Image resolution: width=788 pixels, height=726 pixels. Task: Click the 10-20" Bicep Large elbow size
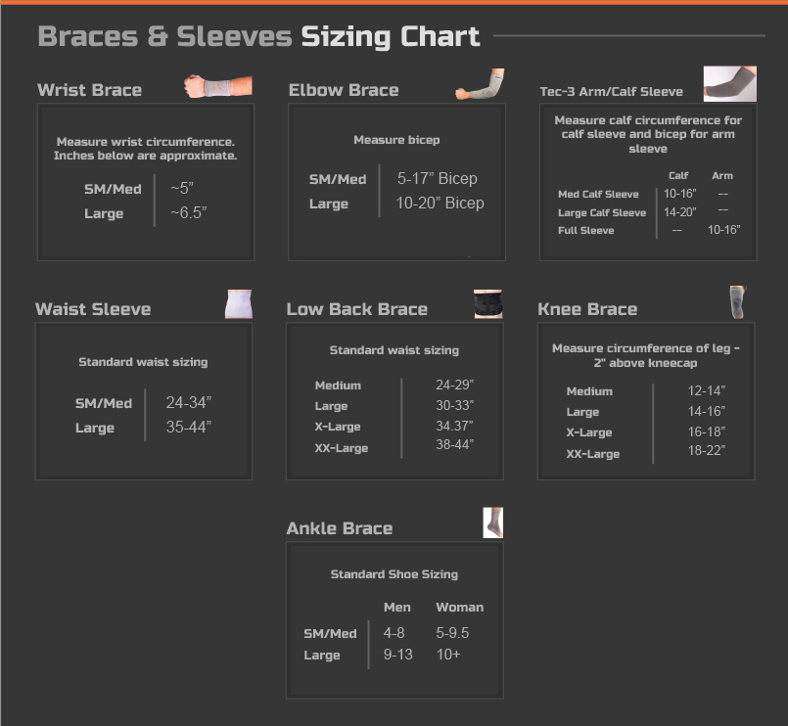point(440,203)
